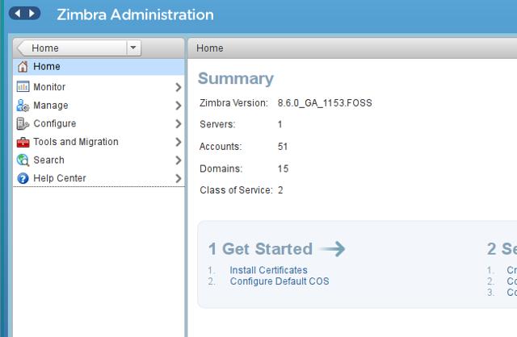Image resolution: width=517 pixels, height=337 pixels.
Task: Click the Search globe icon
Action: (x=23, y=160)
